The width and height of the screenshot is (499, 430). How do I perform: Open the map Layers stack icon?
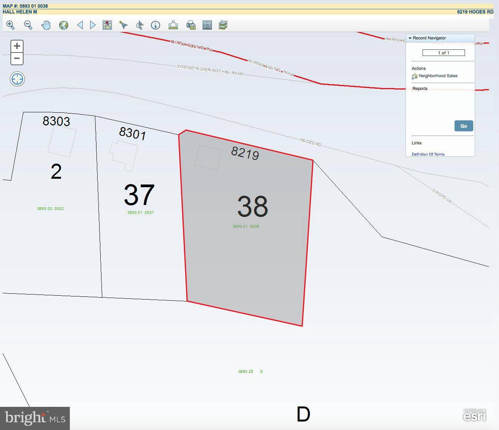(223, 25)
